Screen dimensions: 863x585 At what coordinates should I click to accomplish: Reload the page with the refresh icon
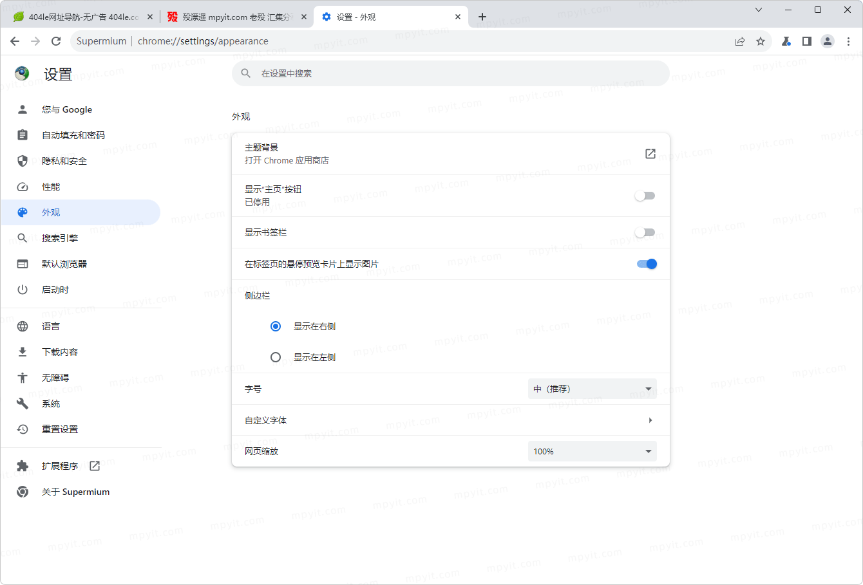[x=56, y=41]
